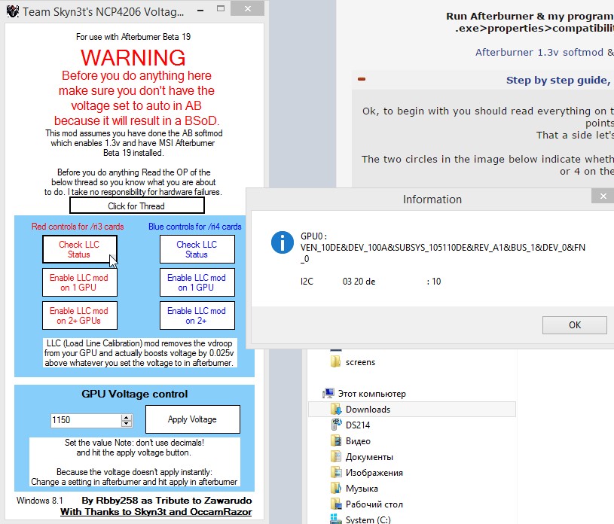Enable red LLC mod on 2+ GPUs
This screenshot has width=614, height=524.
(80, 315)
